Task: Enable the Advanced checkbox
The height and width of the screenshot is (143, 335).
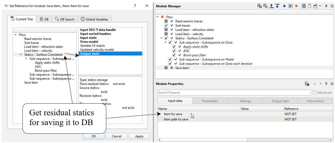Action: (314, 92)
